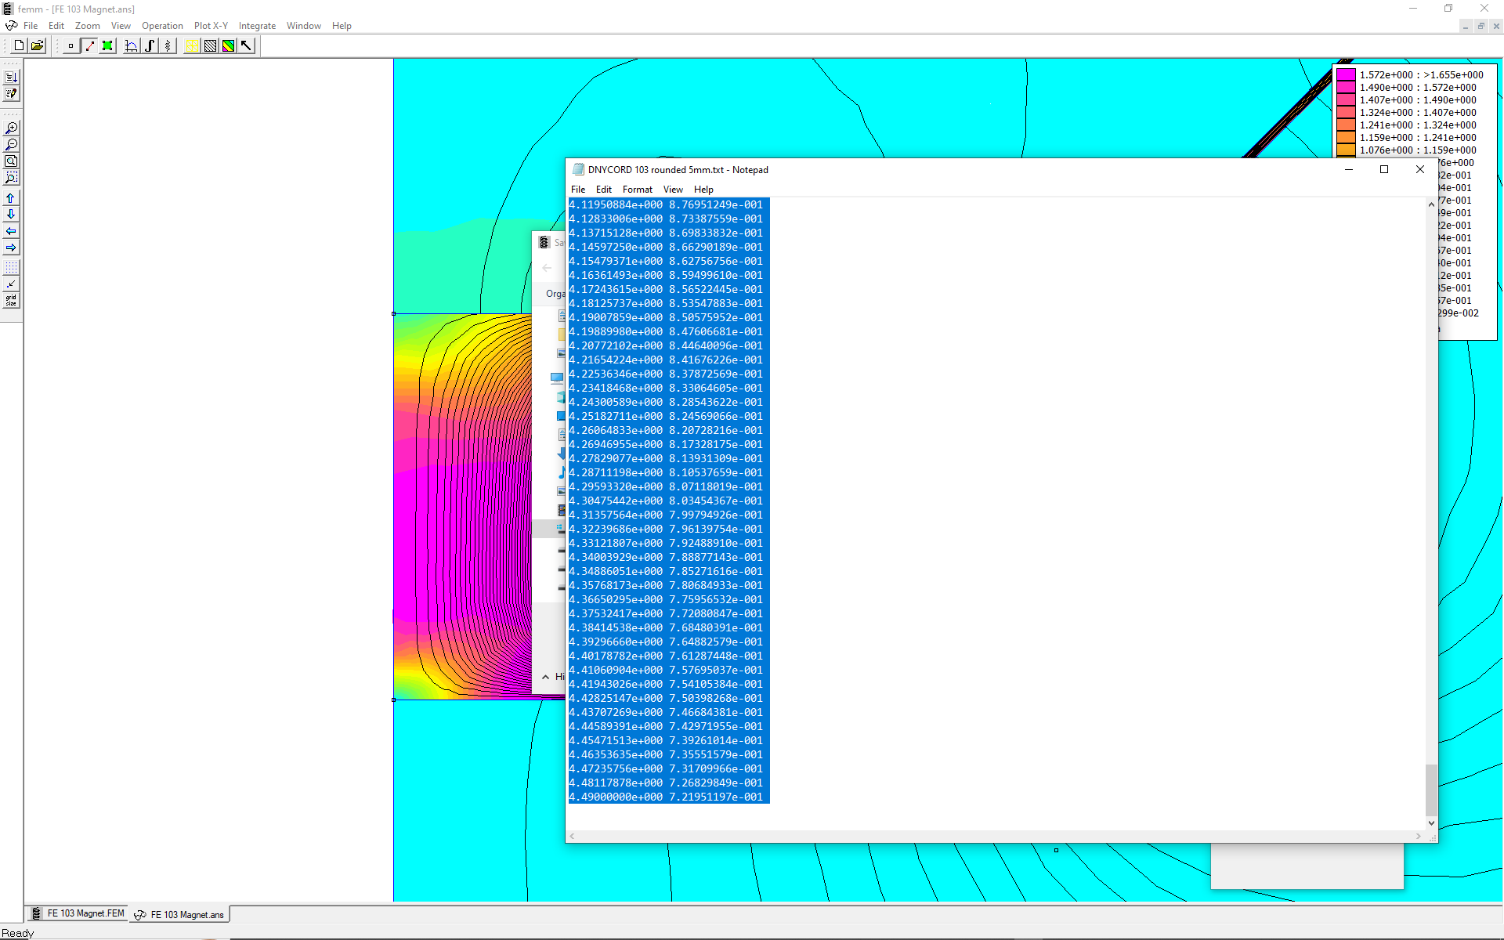Open an existing file from toolbar
This screenshot has width=1504, height=940.
(37, 46)
